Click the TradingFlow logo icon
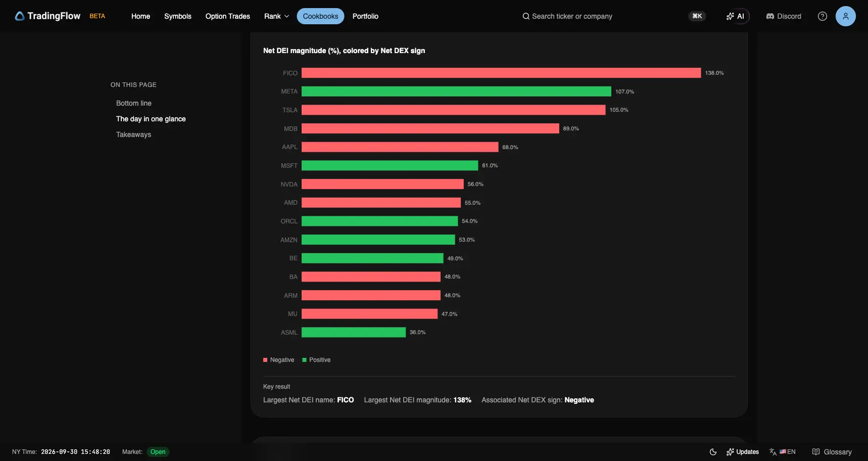The width and height of the screenshot is (868, 461). coord(20,16)
